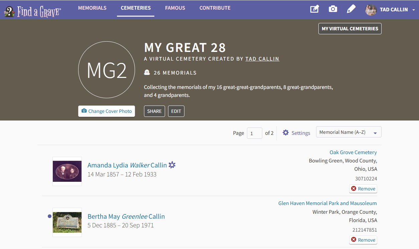Open the Memorials navigation tab
This screenshot has width=419, height=249.
[92, 8]
